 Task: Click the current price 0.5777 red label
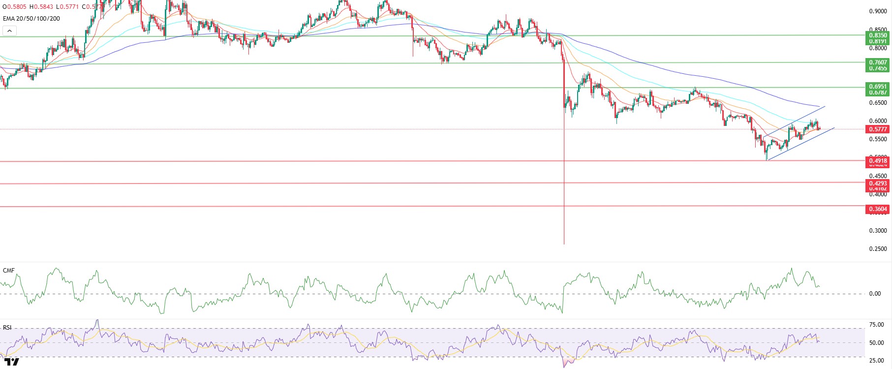[x=878, y=129]
